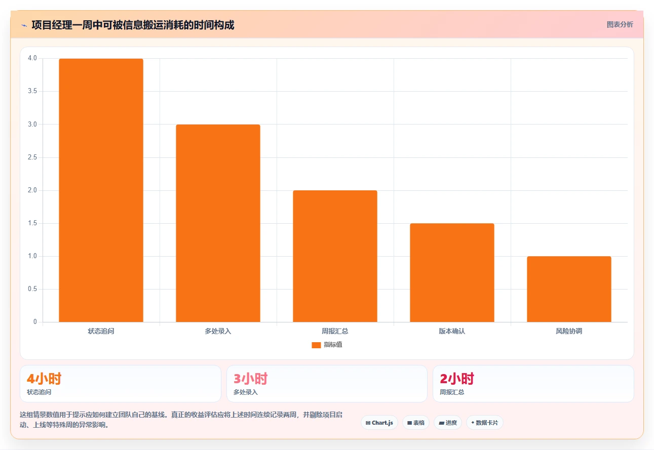
Task: Open the 2小时 周报汇总 data card
Action: [x=533, y=384]
